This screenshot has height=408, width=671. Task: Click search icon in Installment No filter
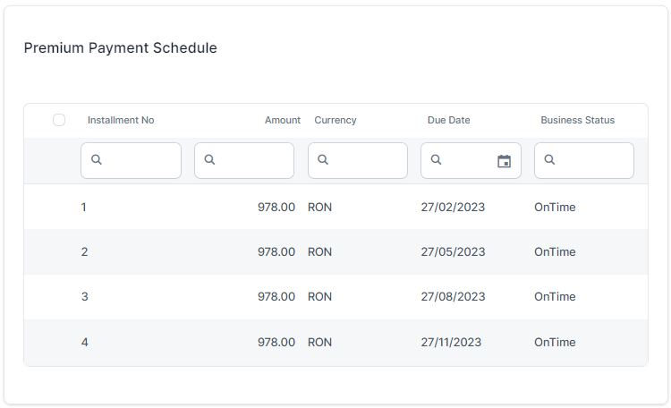97,160
